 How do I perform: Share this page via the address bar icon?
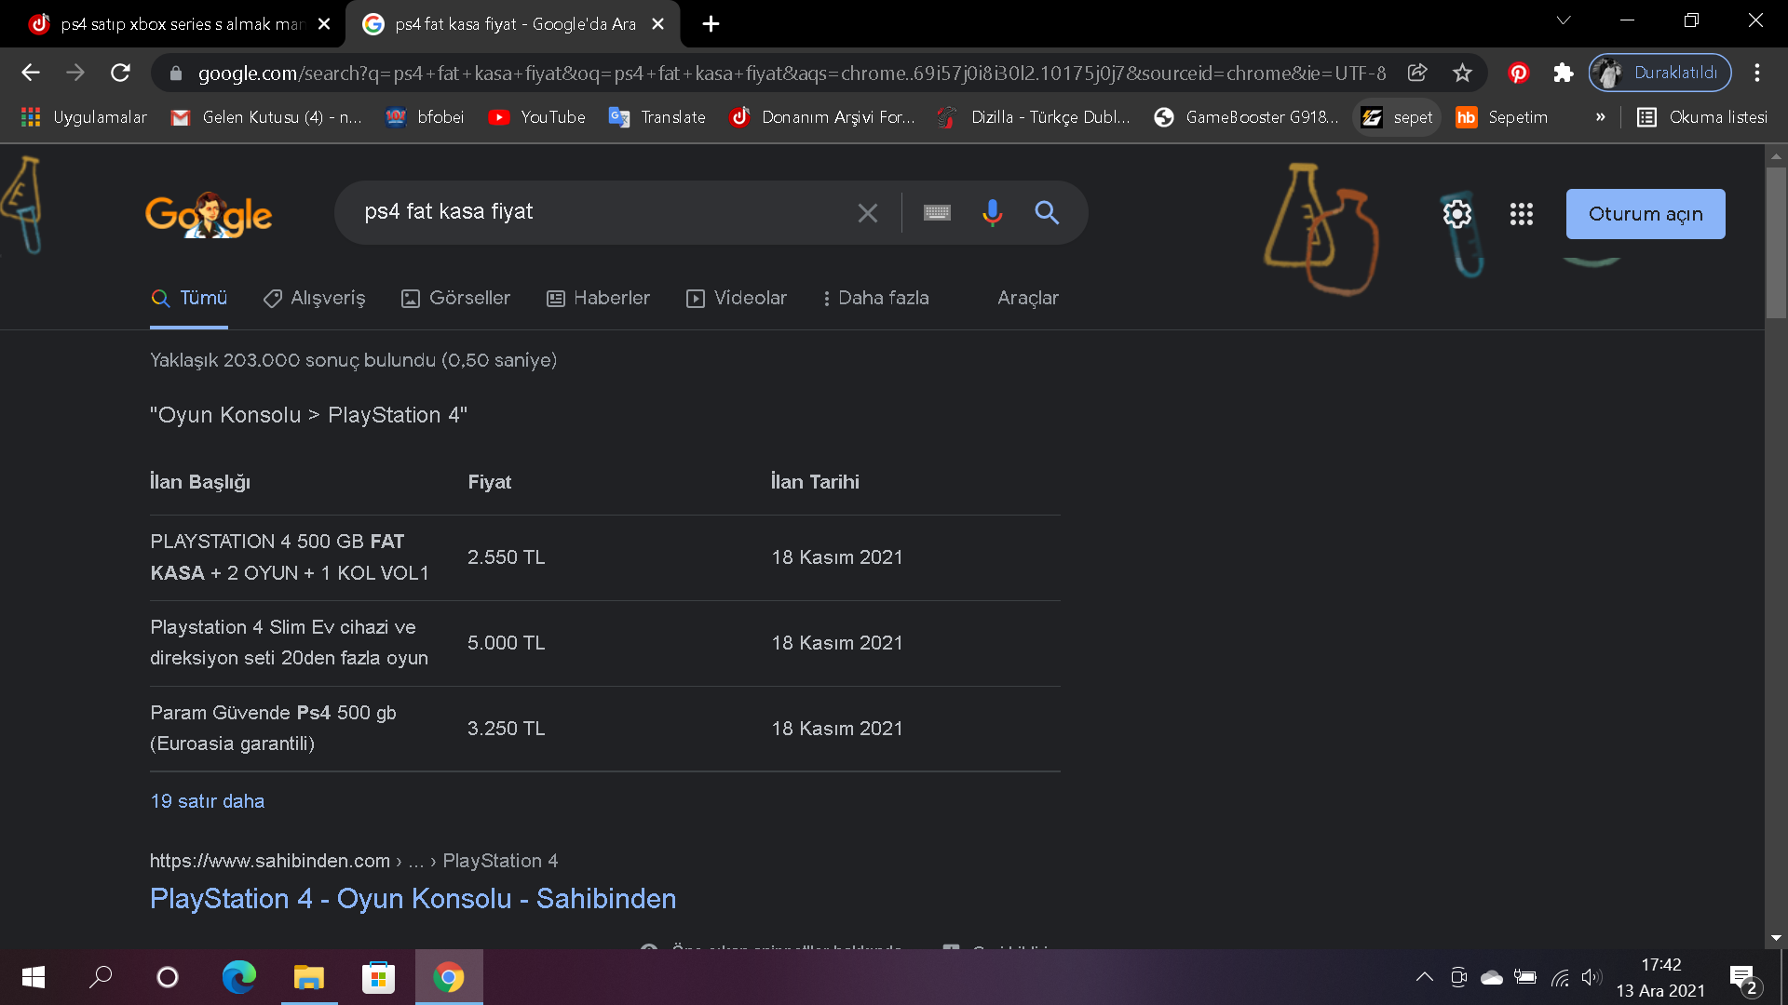pos(1417,73)
